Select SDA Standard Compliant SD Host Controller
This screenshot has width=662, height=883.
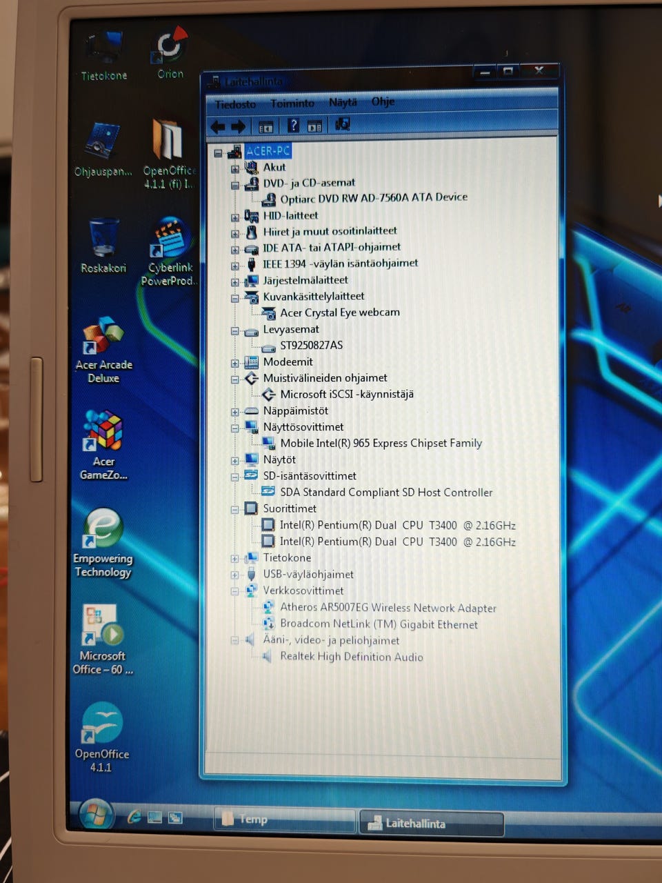tap(386, 492)
